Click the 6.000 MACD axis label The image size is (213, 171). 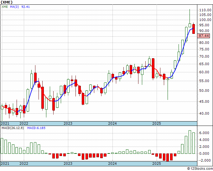tap(204, 133)
